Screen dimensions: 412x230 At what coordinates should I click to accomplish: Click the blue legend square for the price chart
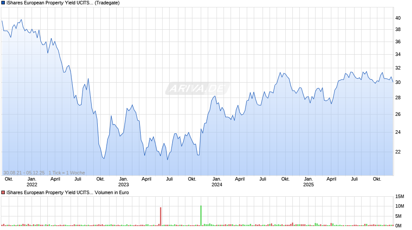click(x=3, y=3)
